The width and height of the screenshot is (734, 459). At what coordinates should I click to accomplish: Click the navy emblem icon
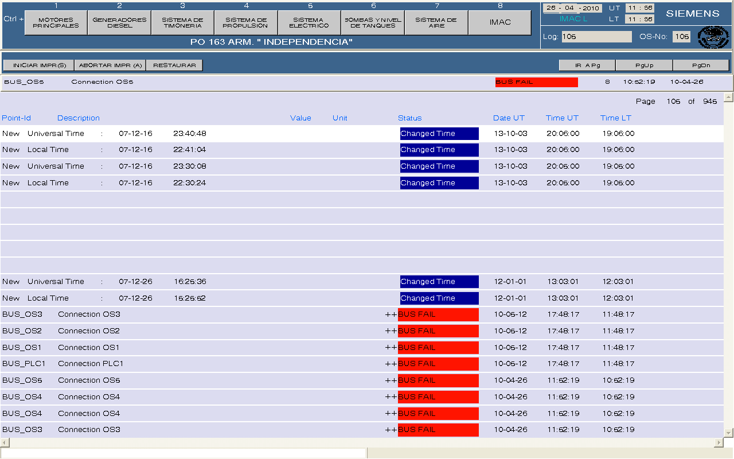(x=713, y=37)
